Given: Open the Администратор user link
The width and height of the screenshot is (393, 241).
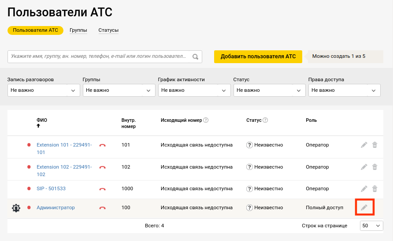Looking at the screenshot, I should coord(56,207).
